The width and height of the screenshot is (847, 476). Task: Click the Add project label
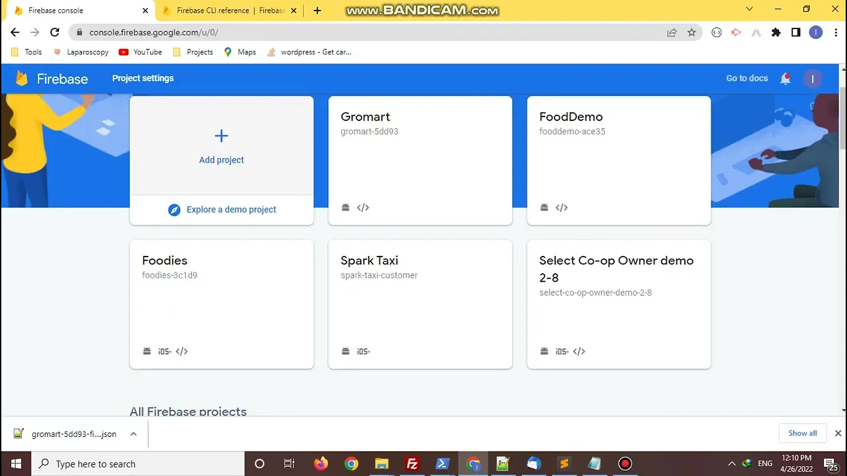point(222,160)
